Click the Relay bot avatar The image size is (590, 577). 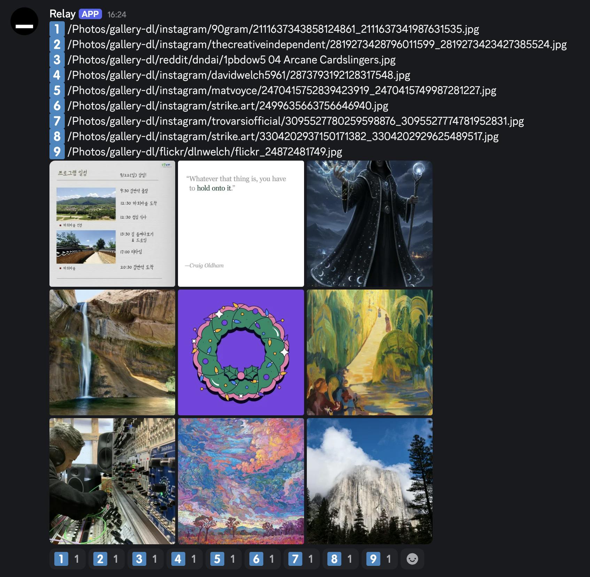click(x=24, y=22)
